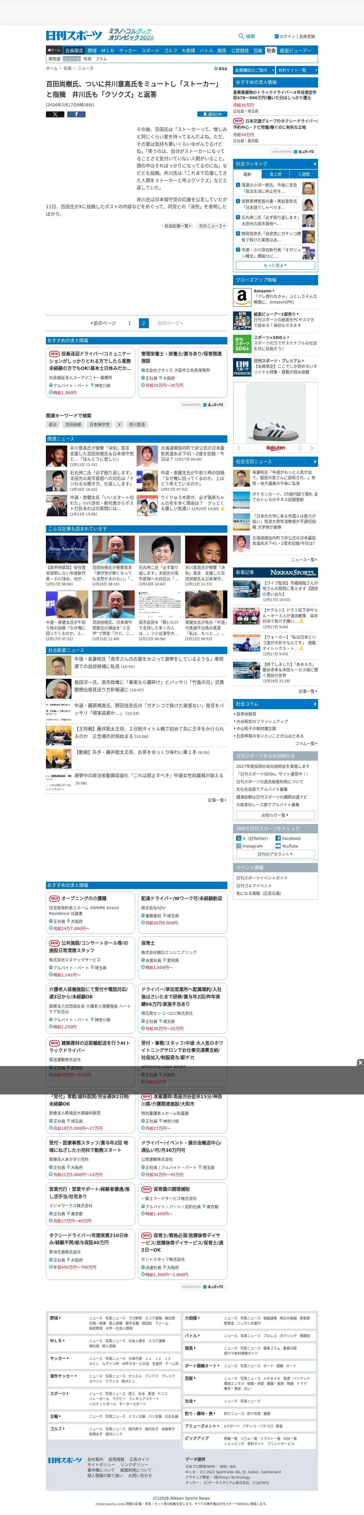The width and height of the screenshot is (364, 1515).
Task: Go to the ホーム home icon in nav bar
Action: pyautogui.click(x=54, y=51)
